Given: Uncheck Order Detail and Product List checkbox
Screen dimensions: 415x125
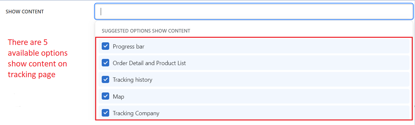Looking at the screenshot, I should click(x=105, y=63).
